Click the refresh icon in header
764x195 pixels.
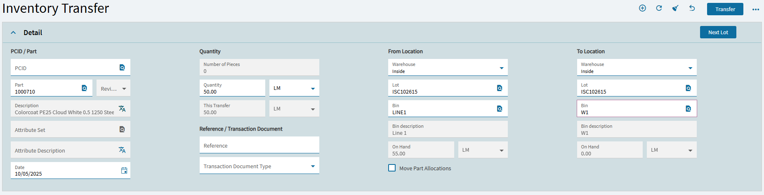tap(659, 8)
